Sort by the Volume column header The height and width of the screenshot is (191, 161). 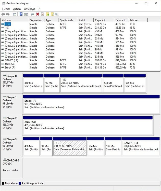(x=14, y=20)
